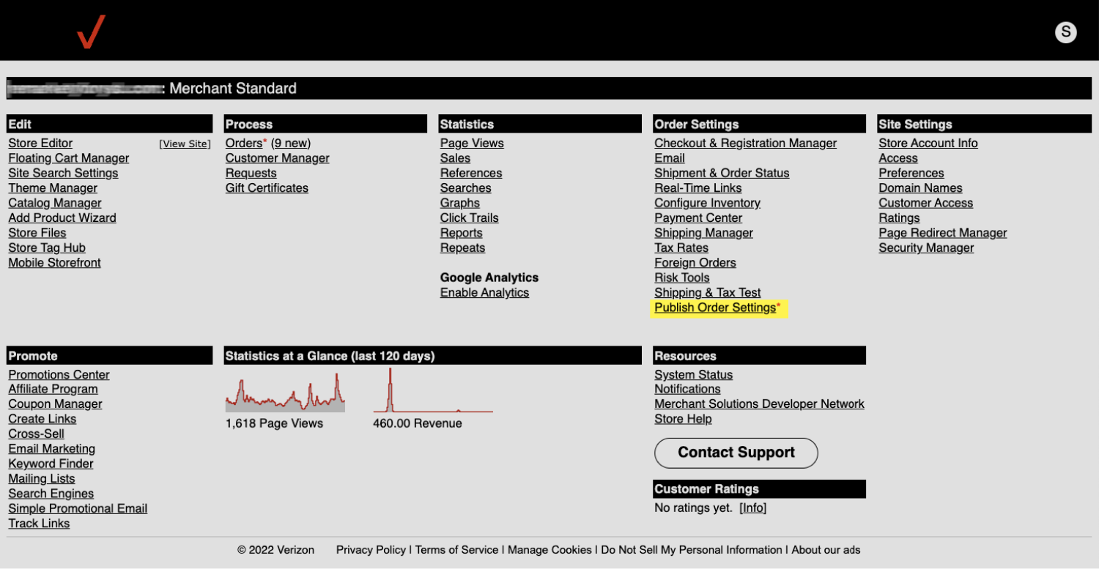This screenshot has height=569, width=1099.
Task: Open the Promotions Center
Action: tap(59, 375)
